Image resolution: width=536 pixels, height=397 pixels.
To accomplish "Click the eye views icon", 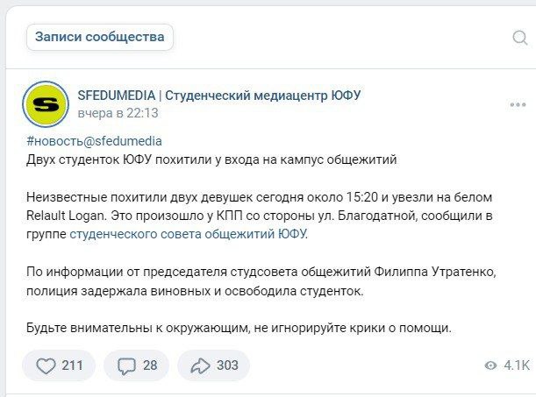I will point(490,365).
